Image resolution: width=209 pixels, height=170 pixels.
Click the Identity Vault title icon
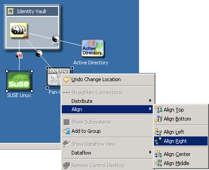point(10,11)
